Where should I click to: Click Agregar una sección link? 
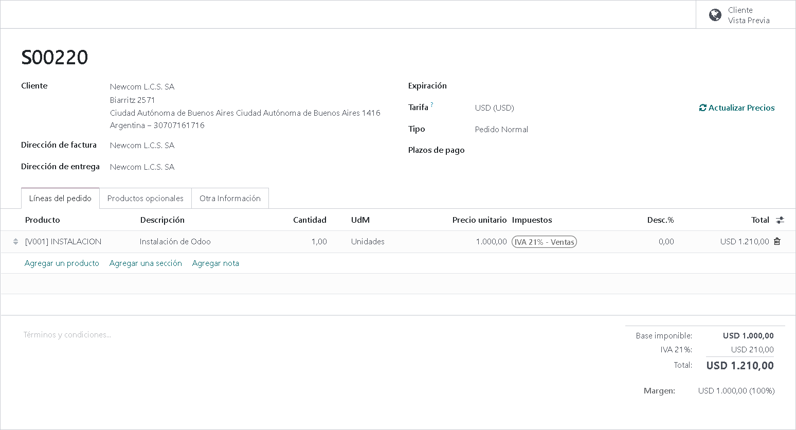[x=146, y=263]
